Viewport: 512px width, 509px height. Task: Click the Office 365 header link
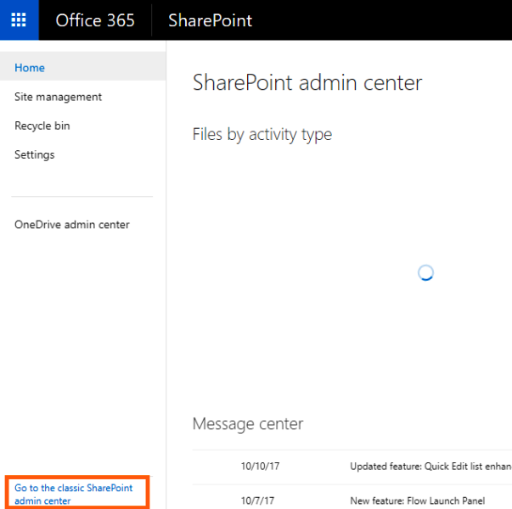[95, 20]
